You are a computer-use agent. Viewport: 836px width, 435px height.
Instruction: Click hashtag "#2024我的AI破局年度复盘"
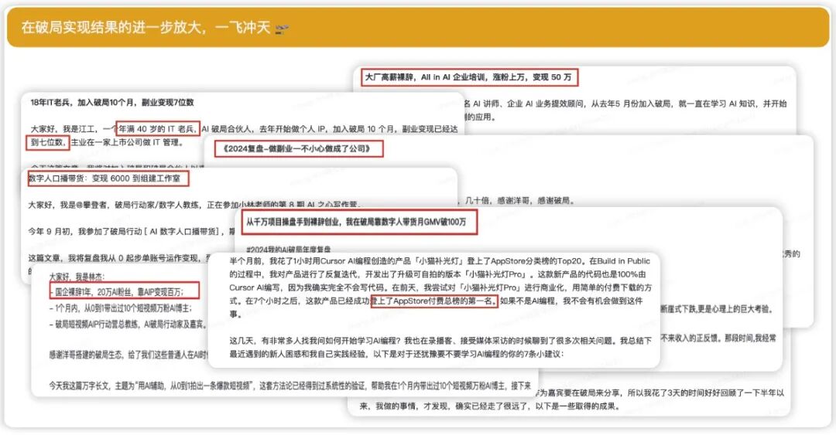[x=289, y=249]
